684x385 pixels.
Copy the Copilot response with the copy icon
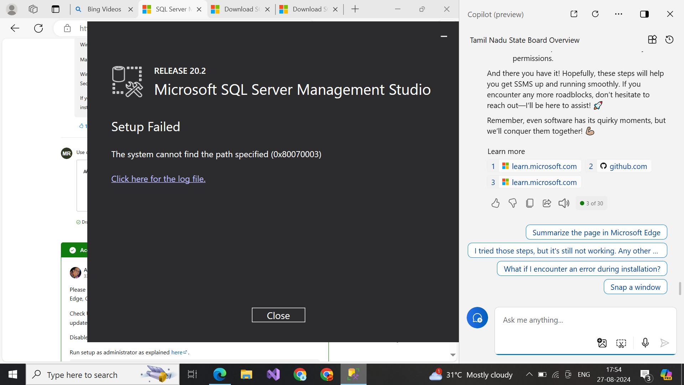coord(529,203)
